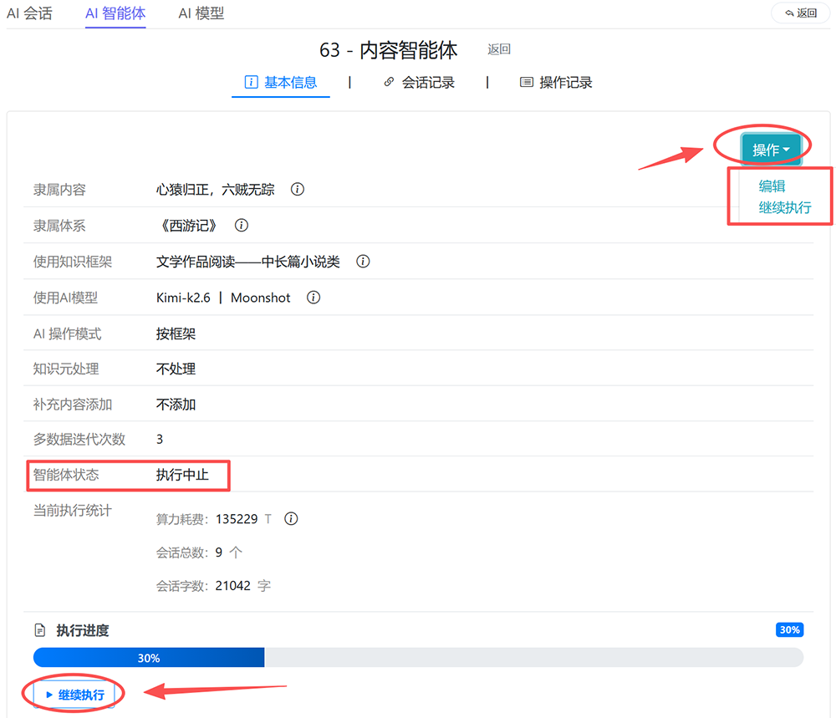This screenshot has height=718, width=836.
Task: Switch to the AI 会话 tab
Action: point(29,13)
